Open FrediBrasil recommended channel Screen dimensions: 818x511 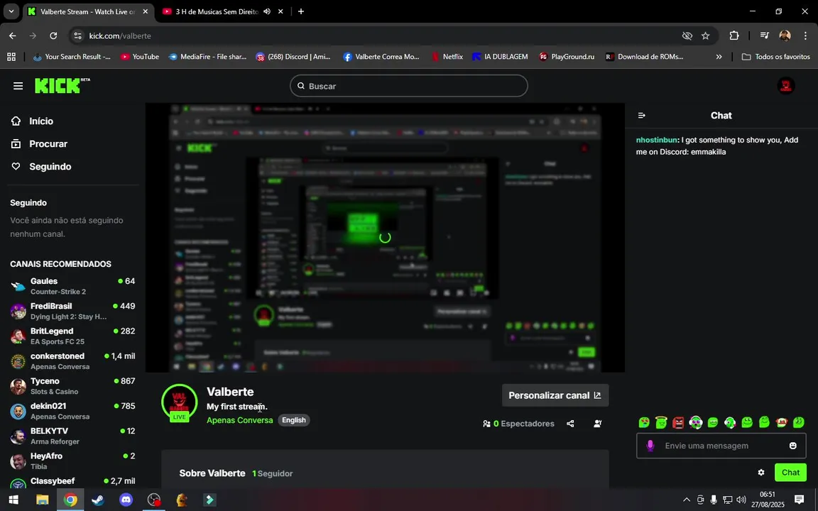(72, 311)
